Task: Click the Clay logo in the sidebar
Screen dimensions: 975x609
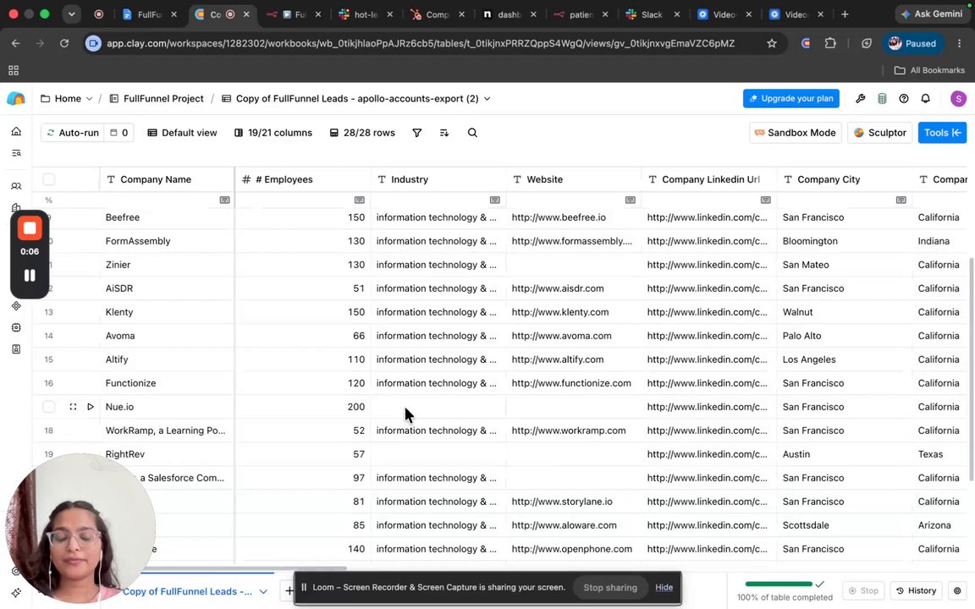Action: pyautogui.click(x=16, y=99)
